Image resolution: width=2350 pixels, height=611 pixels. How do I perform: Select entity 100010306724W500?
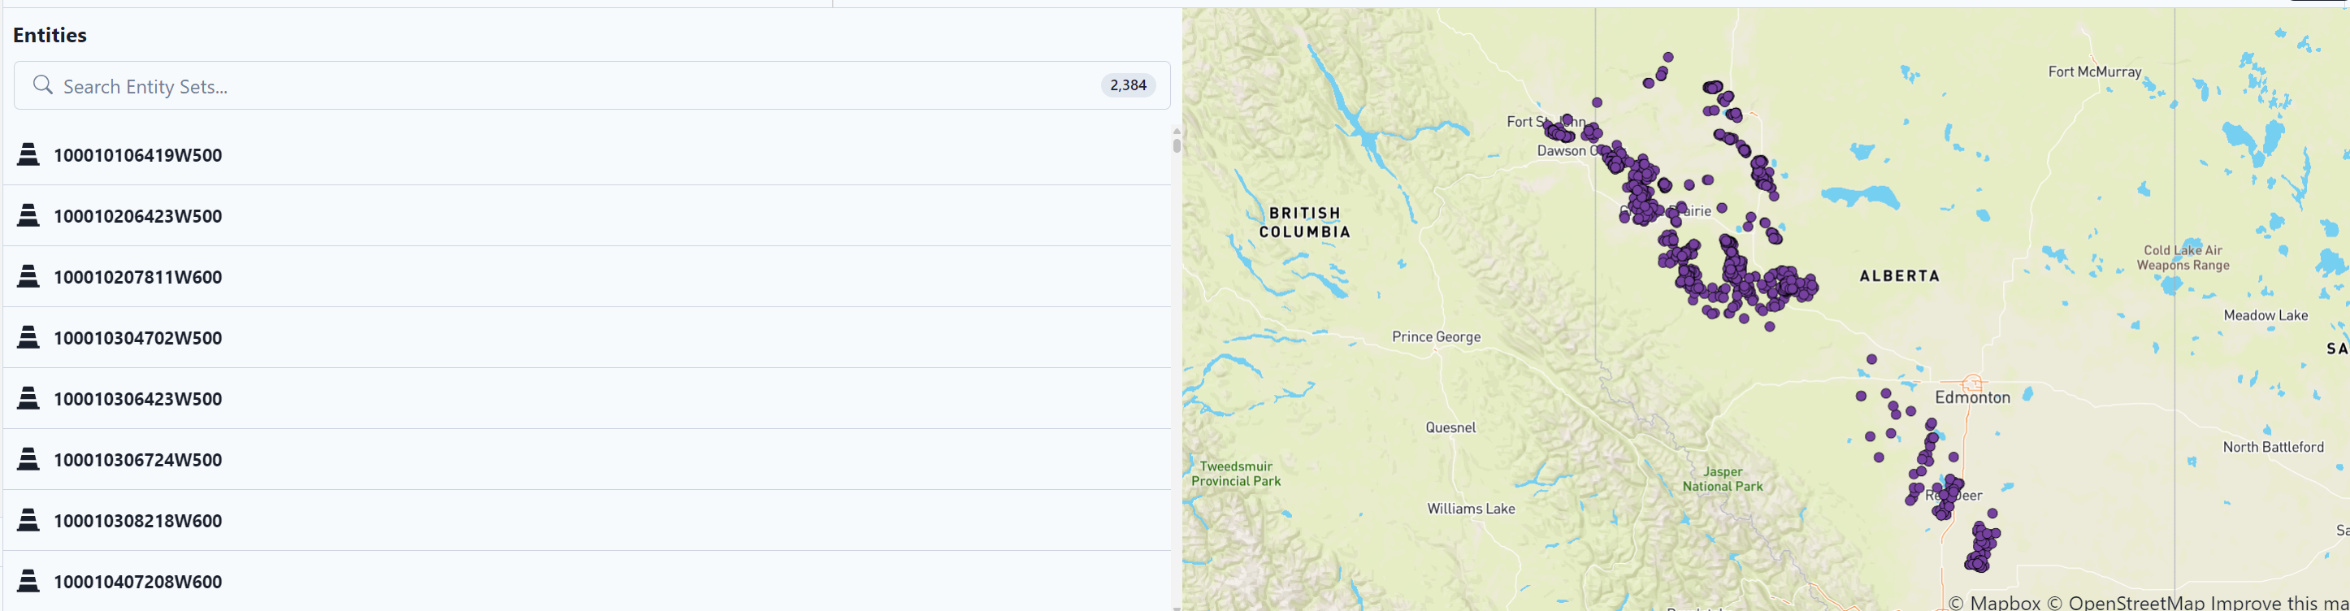point(138,460)
